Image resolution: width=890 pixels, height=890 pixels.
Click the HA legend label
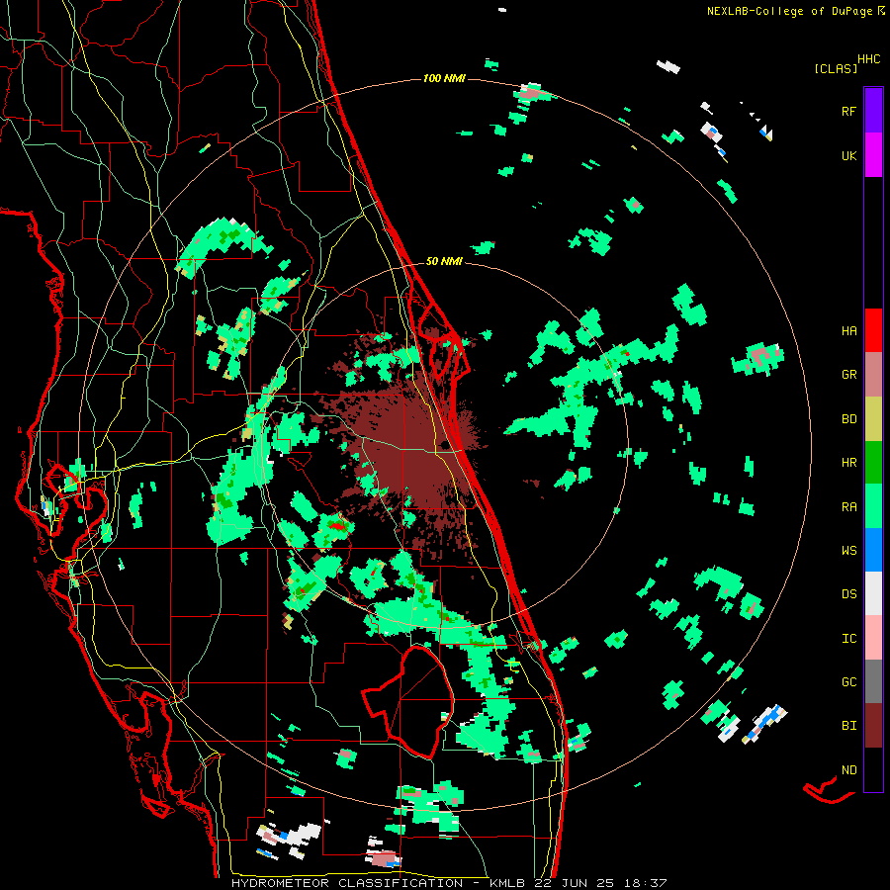[848, 331]
